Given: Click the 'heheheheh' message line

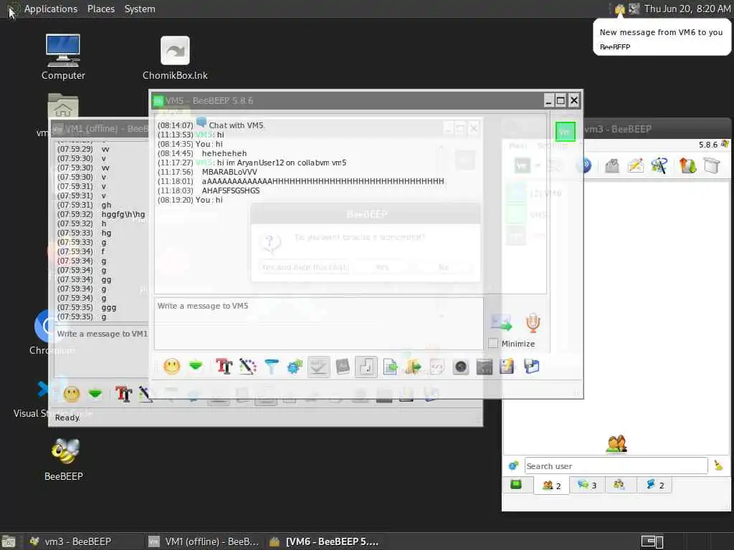Looking at the screenshot, I should coord(224,153).
